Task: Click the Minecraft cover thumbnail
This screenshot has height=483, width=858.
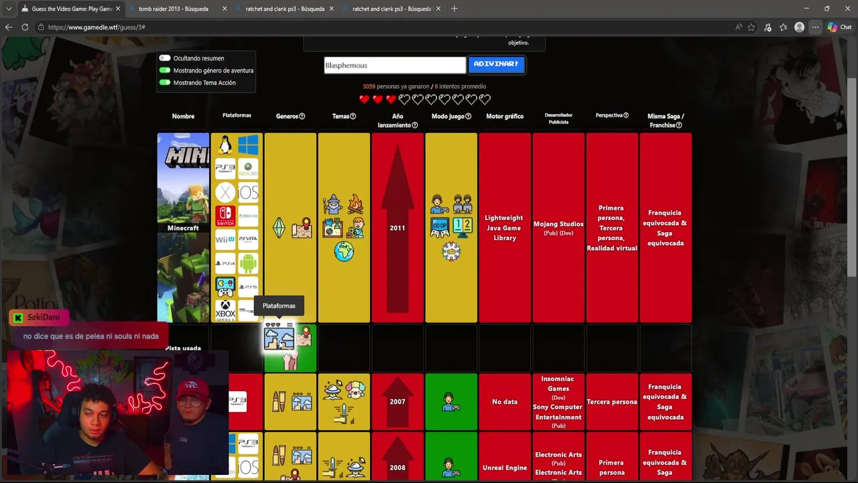Action: pyautogui.click(x=183, y=178)
